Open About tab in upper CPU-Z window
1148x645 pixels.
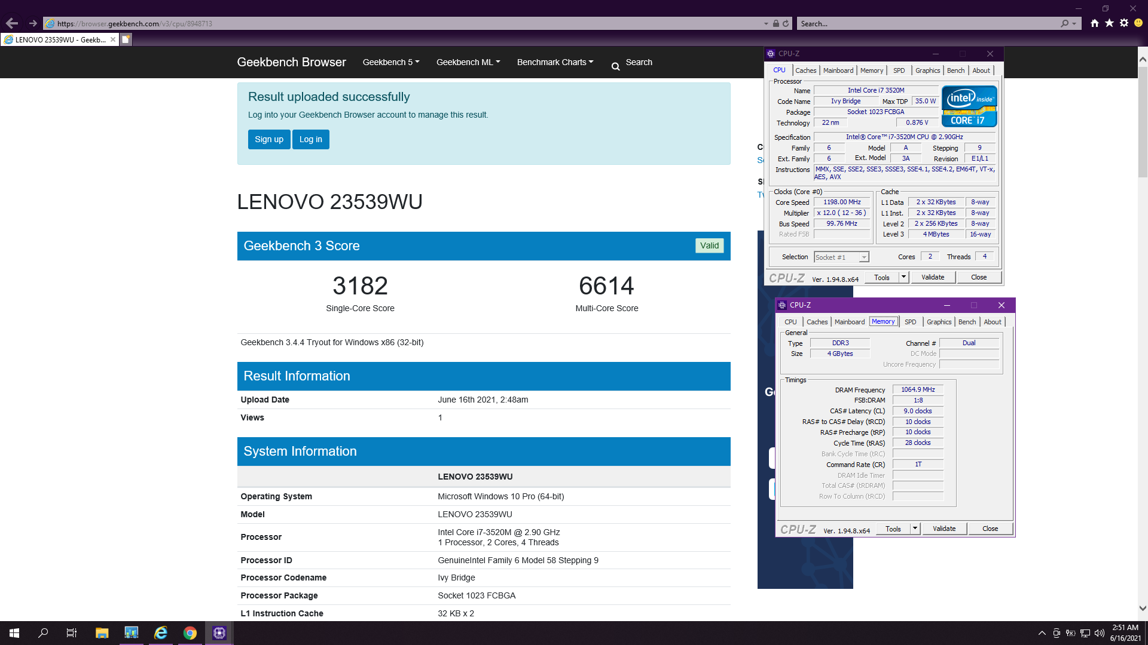[981, 70]
